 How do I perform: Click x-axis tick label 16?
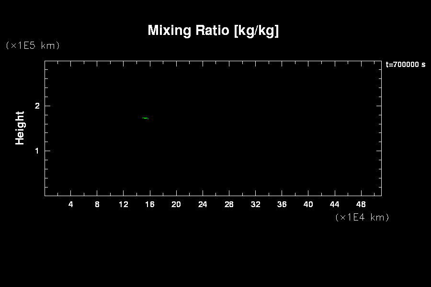pyautogui.click(x=150, y=204)
